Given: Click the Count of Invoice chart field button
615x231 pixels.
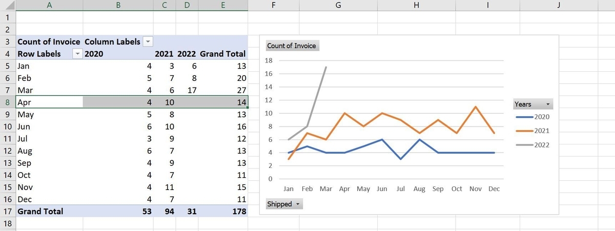Looking at the screenshot, I should click(292, 46).
